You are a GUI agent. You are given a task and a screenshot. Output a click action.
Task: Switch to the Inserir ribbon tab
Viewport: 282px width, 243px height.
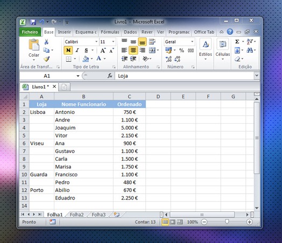65,32
